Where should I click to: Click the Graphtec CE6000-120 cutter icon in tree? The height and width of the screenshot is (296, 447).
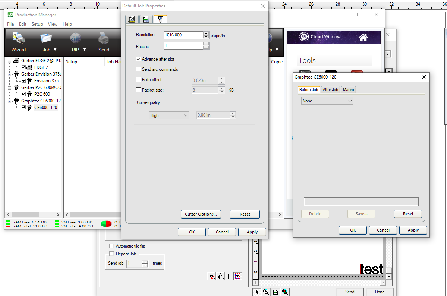point(16,101)
